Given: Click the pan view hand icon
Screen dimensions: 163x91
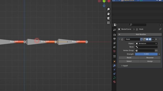Looking at the screenshot, I should click(108, 14).
